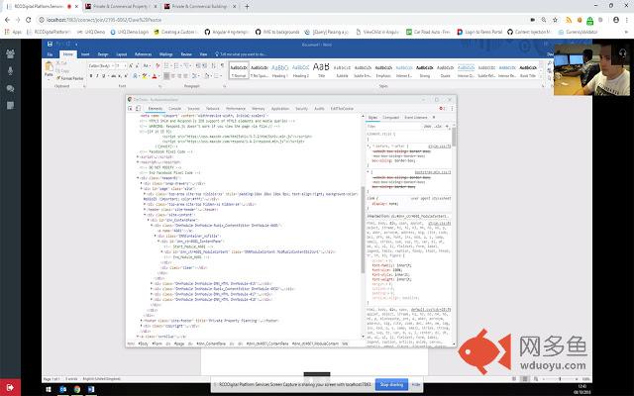
Task: Open the CurrencyValidator bookmark
Action: (579, 32)
